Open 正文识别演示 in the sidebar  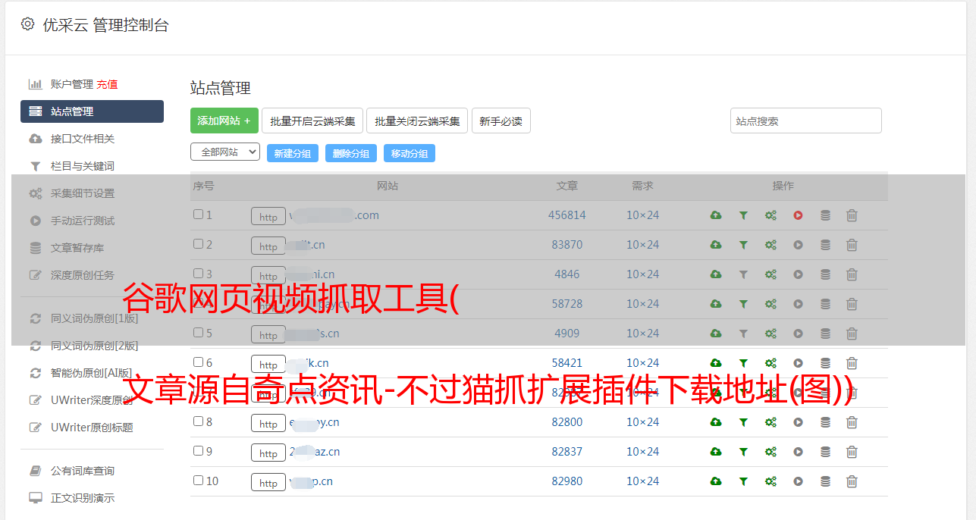point(83,499)
